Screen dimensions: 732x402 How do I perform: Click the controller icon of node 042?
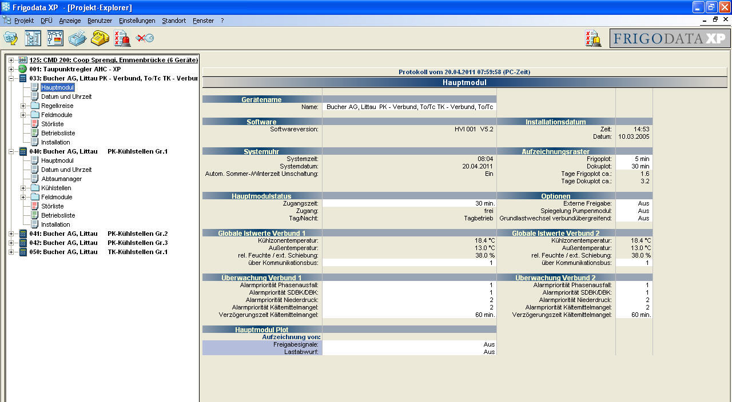point(23,243)
